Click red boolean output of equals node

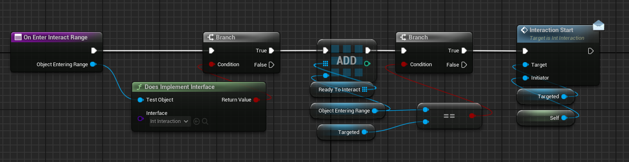coord(472,116)
